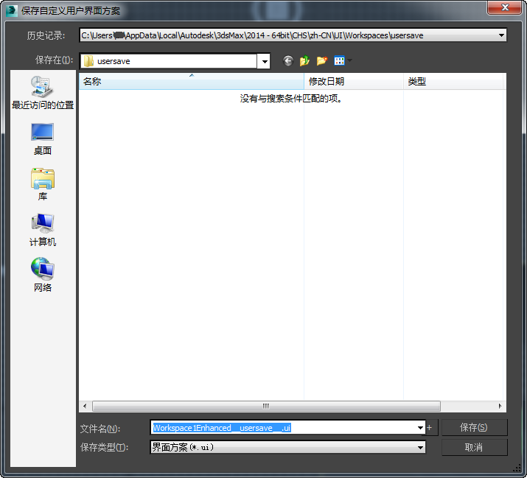The image size is (527, 478).
Task: Click the horizontal scrollbar thumb
Action: (266, 406)
